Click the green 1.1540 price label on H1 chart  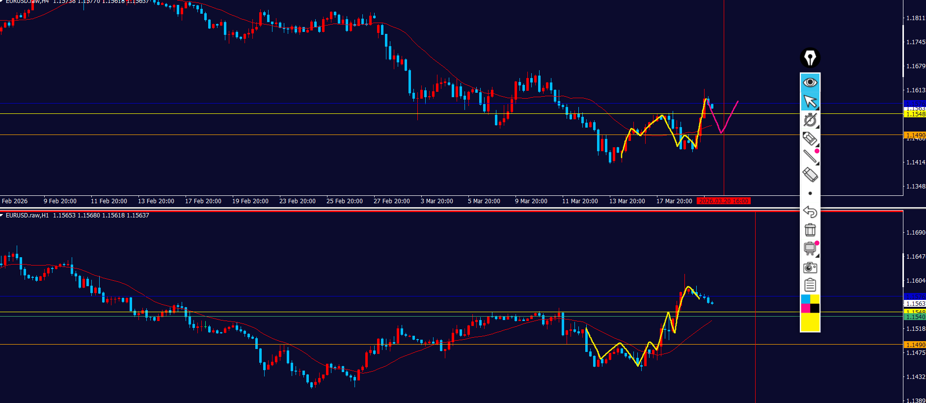[x=915, y=317]
